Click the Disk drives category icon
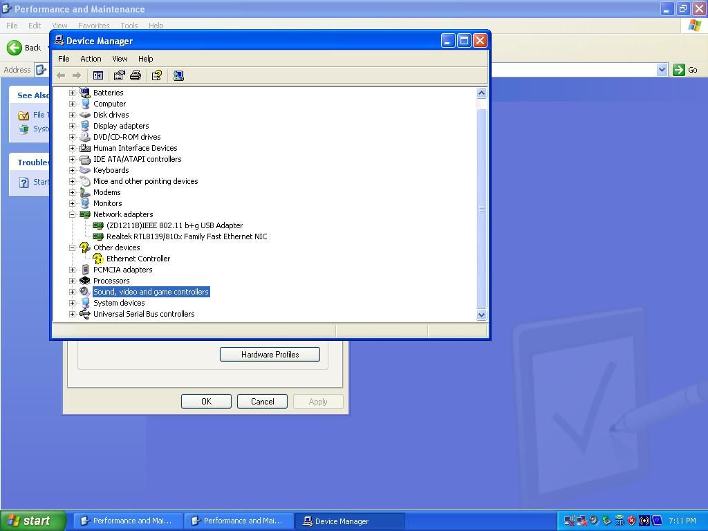 click(x=85, y=115)
